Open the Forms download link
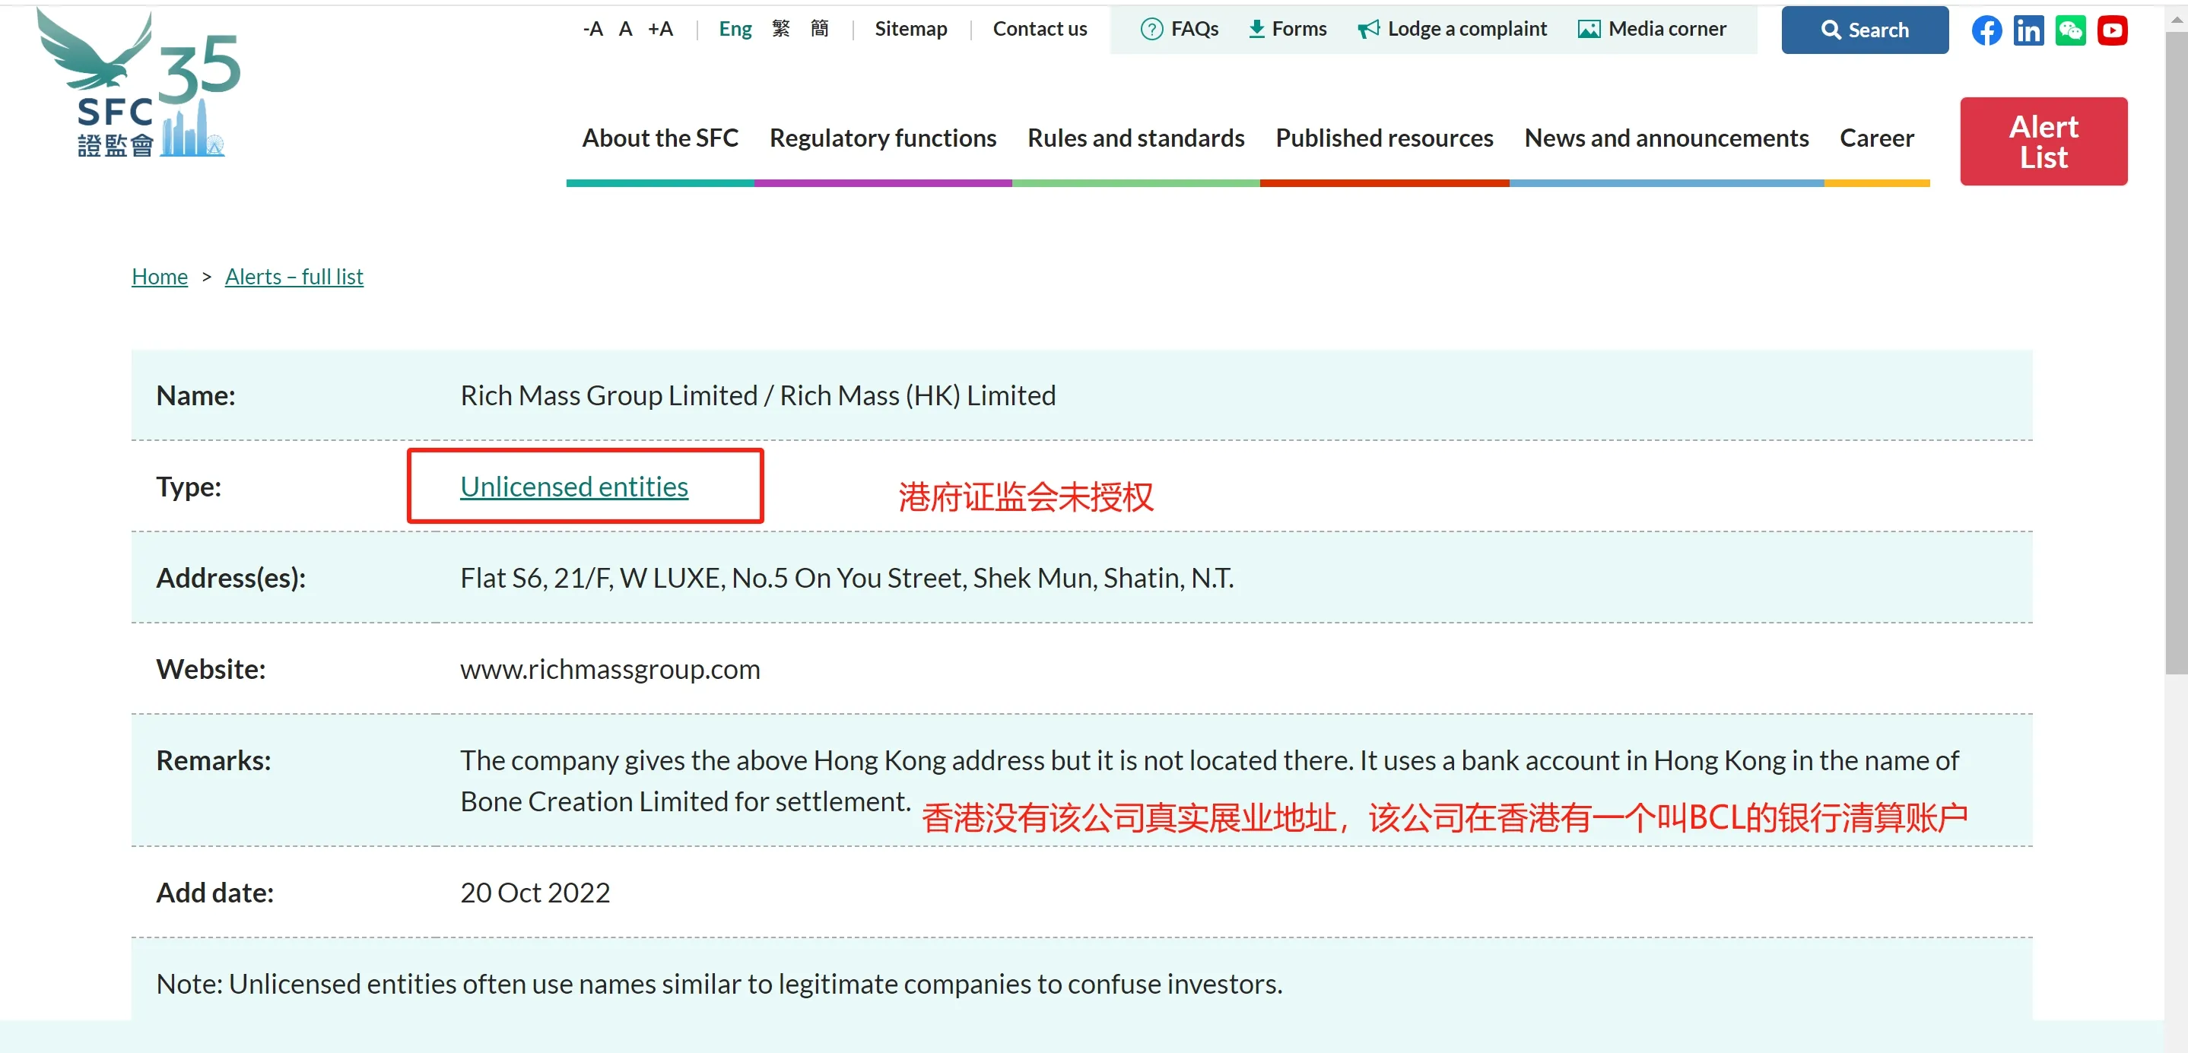 1287,29
